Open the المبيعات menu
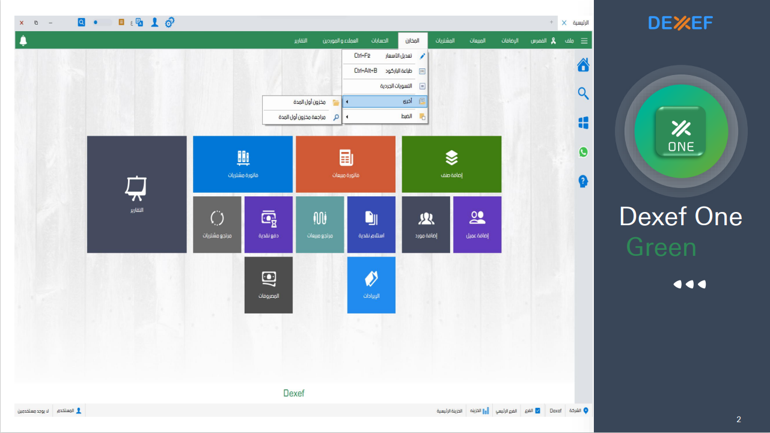Screen dimensions: 770x433 [478, 41]
